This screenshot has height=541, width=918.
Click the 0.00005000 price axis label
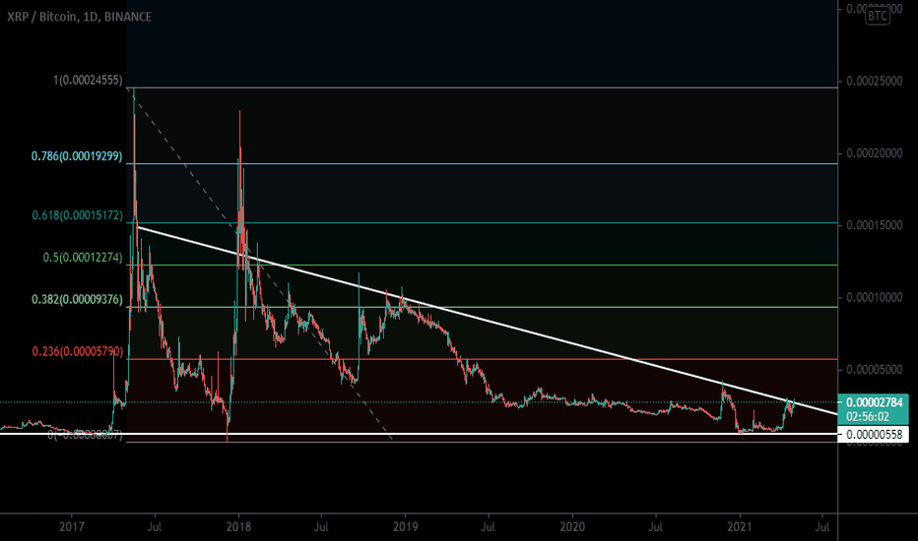(874, 370)
